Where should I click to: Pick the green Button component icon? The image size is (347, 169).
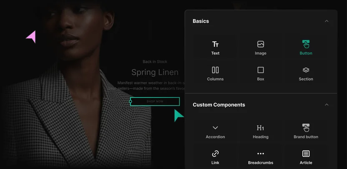click(306, 44)
